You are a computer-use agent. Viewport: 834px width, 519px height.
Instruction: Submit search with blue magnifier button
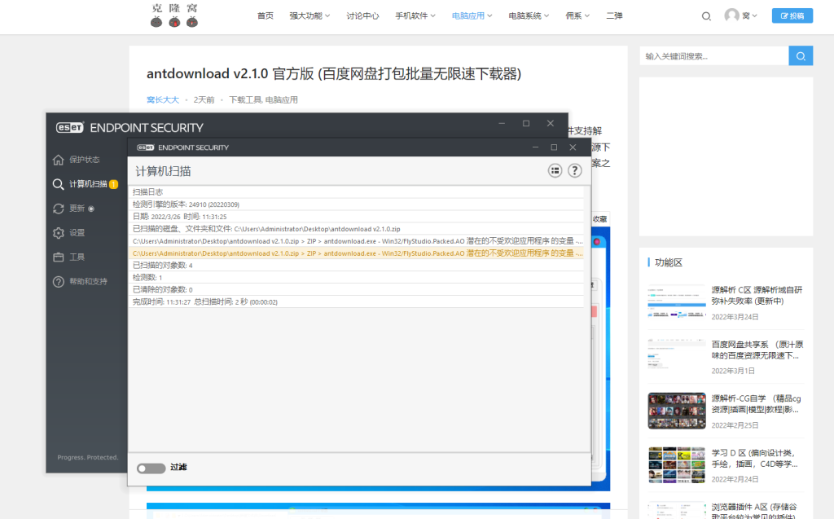pos(801,56)
